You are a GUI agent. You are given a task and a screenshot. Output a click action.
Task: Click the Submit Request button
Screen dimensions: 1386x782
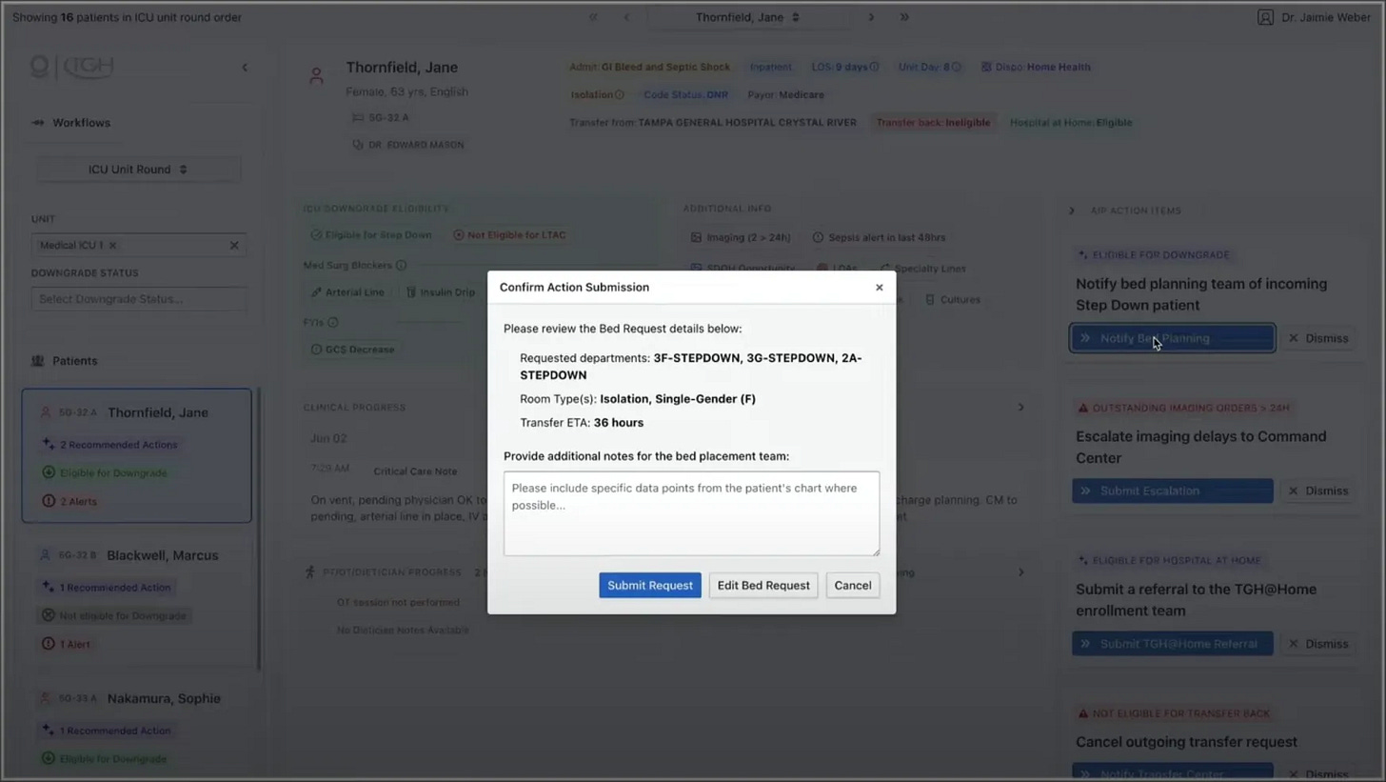[x=650, y=585]
